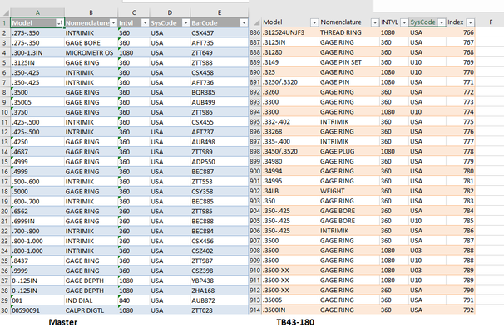
Task: Click the select-all corner of TB43-180 sheet
Action: click(256, 22)
